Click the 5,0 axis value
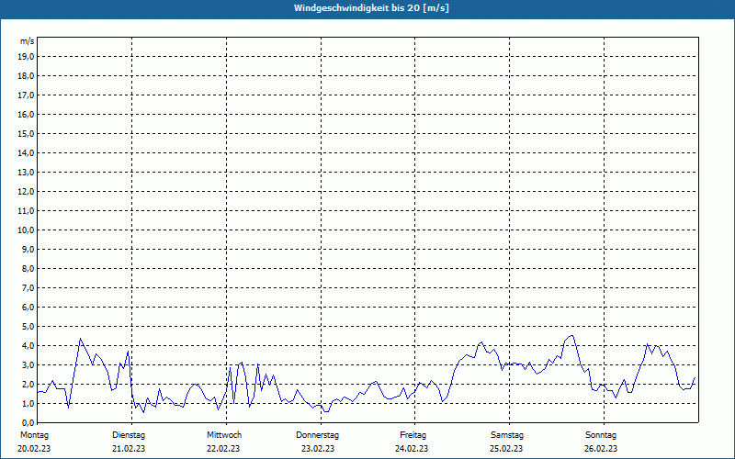Image resolution: width=735 pixels, height=459 pixels. tap(28, 327)
